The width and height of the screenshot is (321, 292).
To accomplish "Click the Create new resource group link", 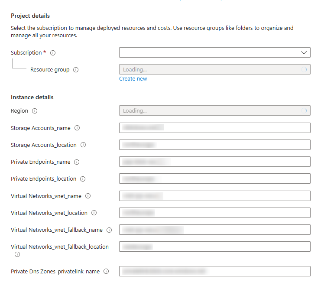I will (x=133, y=79).
